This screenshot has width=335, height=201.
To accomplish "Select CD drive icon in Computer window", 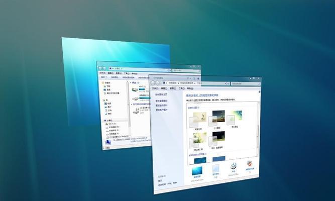I will click(136, 111).
